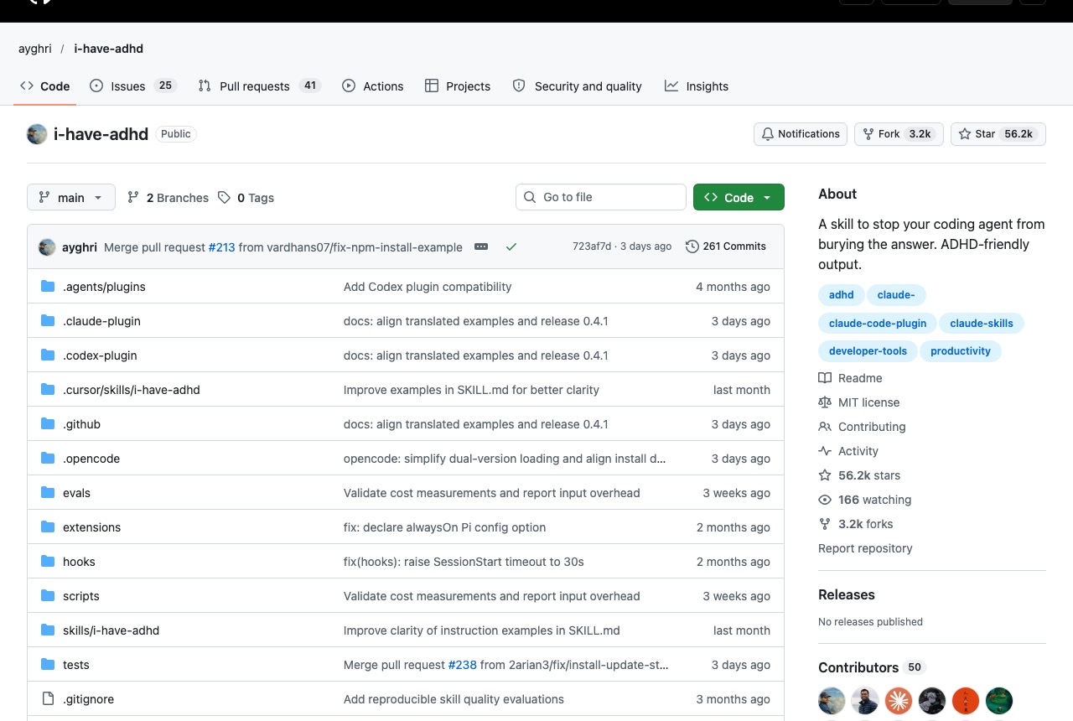The width and height of the screenshot is (1073, 721).
Task: Open the skills/i-have-adhd folder
Action: [111, 630]
